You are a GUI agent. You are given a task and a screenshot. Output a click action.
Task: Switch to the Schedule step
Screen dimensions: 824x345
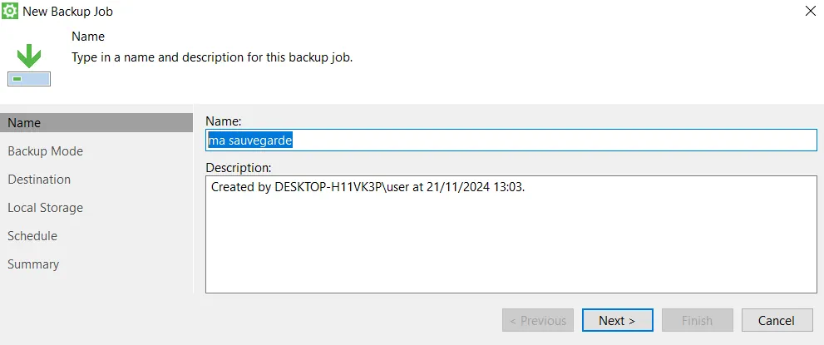click(32, 236)
